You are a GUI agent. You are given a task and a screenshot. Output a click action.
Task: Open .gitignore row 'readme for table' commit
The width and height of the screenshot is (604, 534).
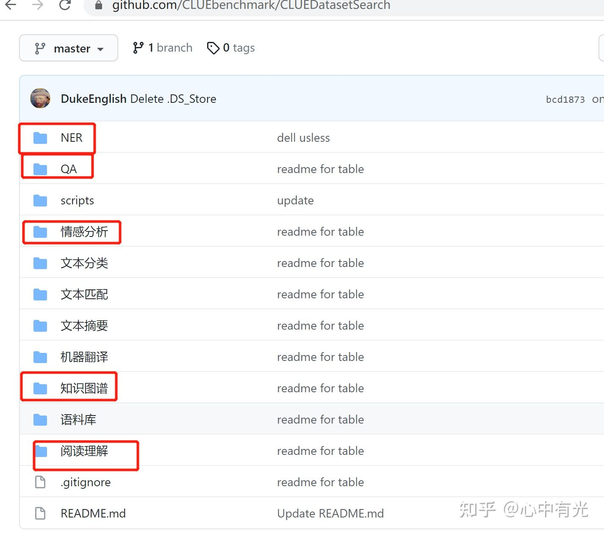coord(320,482)
